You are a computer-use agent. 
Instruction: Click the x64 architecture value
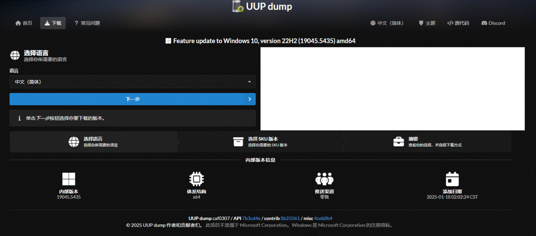tap(197, 197)
